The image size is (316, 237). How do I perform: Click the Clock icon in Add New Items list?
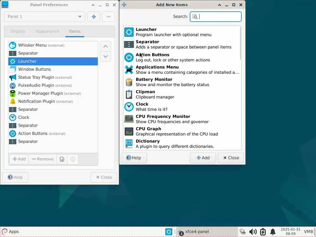click(x=129, y=107)
